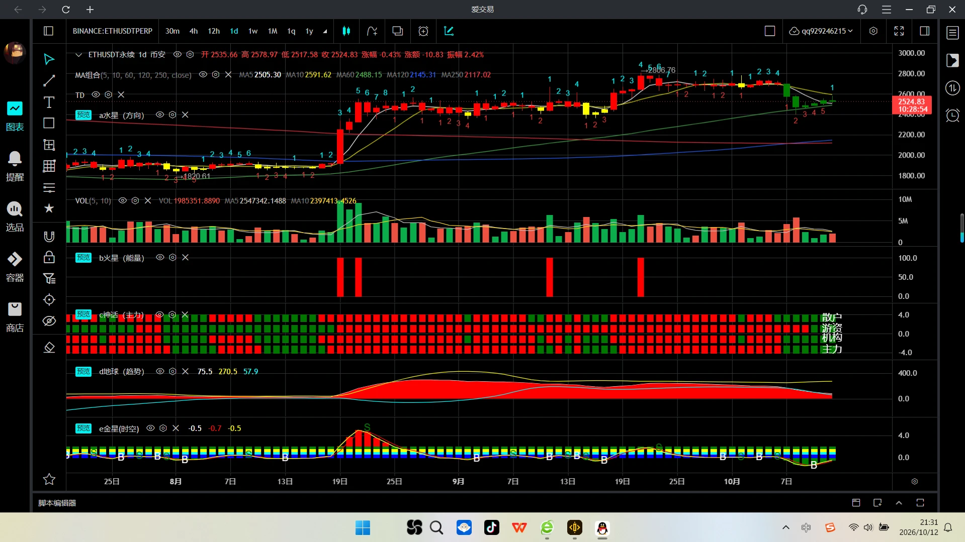Open the TikTok app in taskbar

click(x=491, y=527)
